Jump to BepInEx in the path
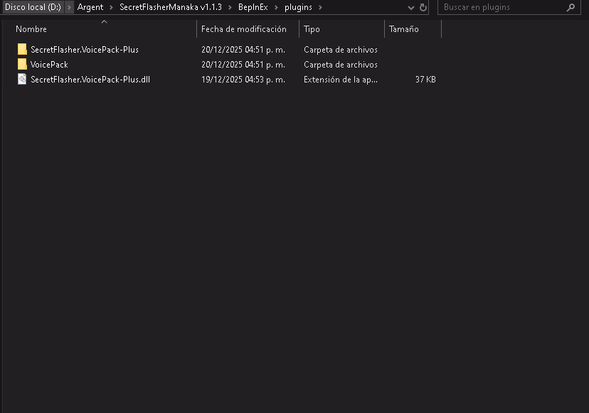The height and width of the screenshot is (413, 589). coord(253,7)
